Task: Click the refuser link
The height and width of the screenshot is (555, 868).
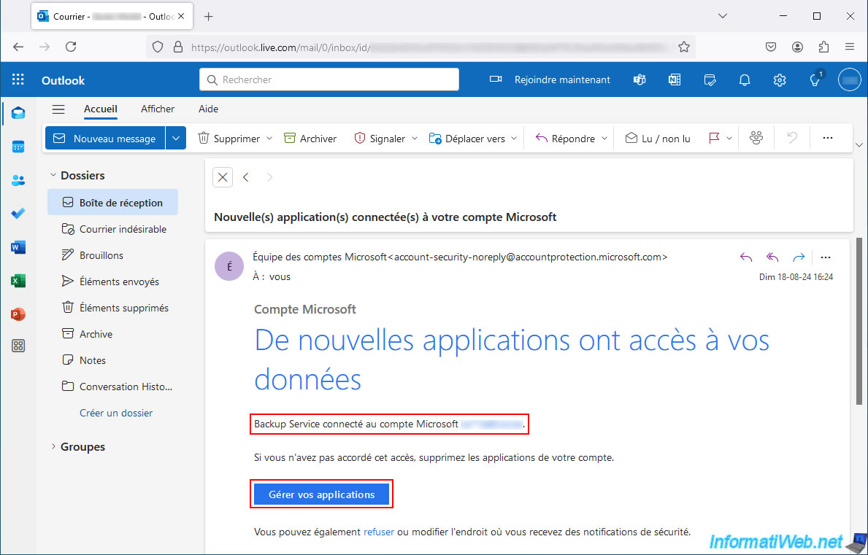Action: coord(379,532)
